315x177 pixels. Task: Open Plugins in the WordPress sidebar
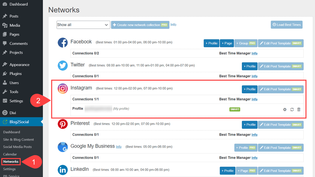pyautogui.click(x=15, y=74)
